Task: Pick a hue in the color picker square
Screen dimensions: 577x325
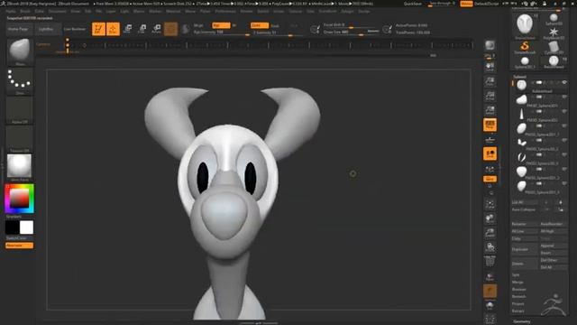Action: coord(20,199)
